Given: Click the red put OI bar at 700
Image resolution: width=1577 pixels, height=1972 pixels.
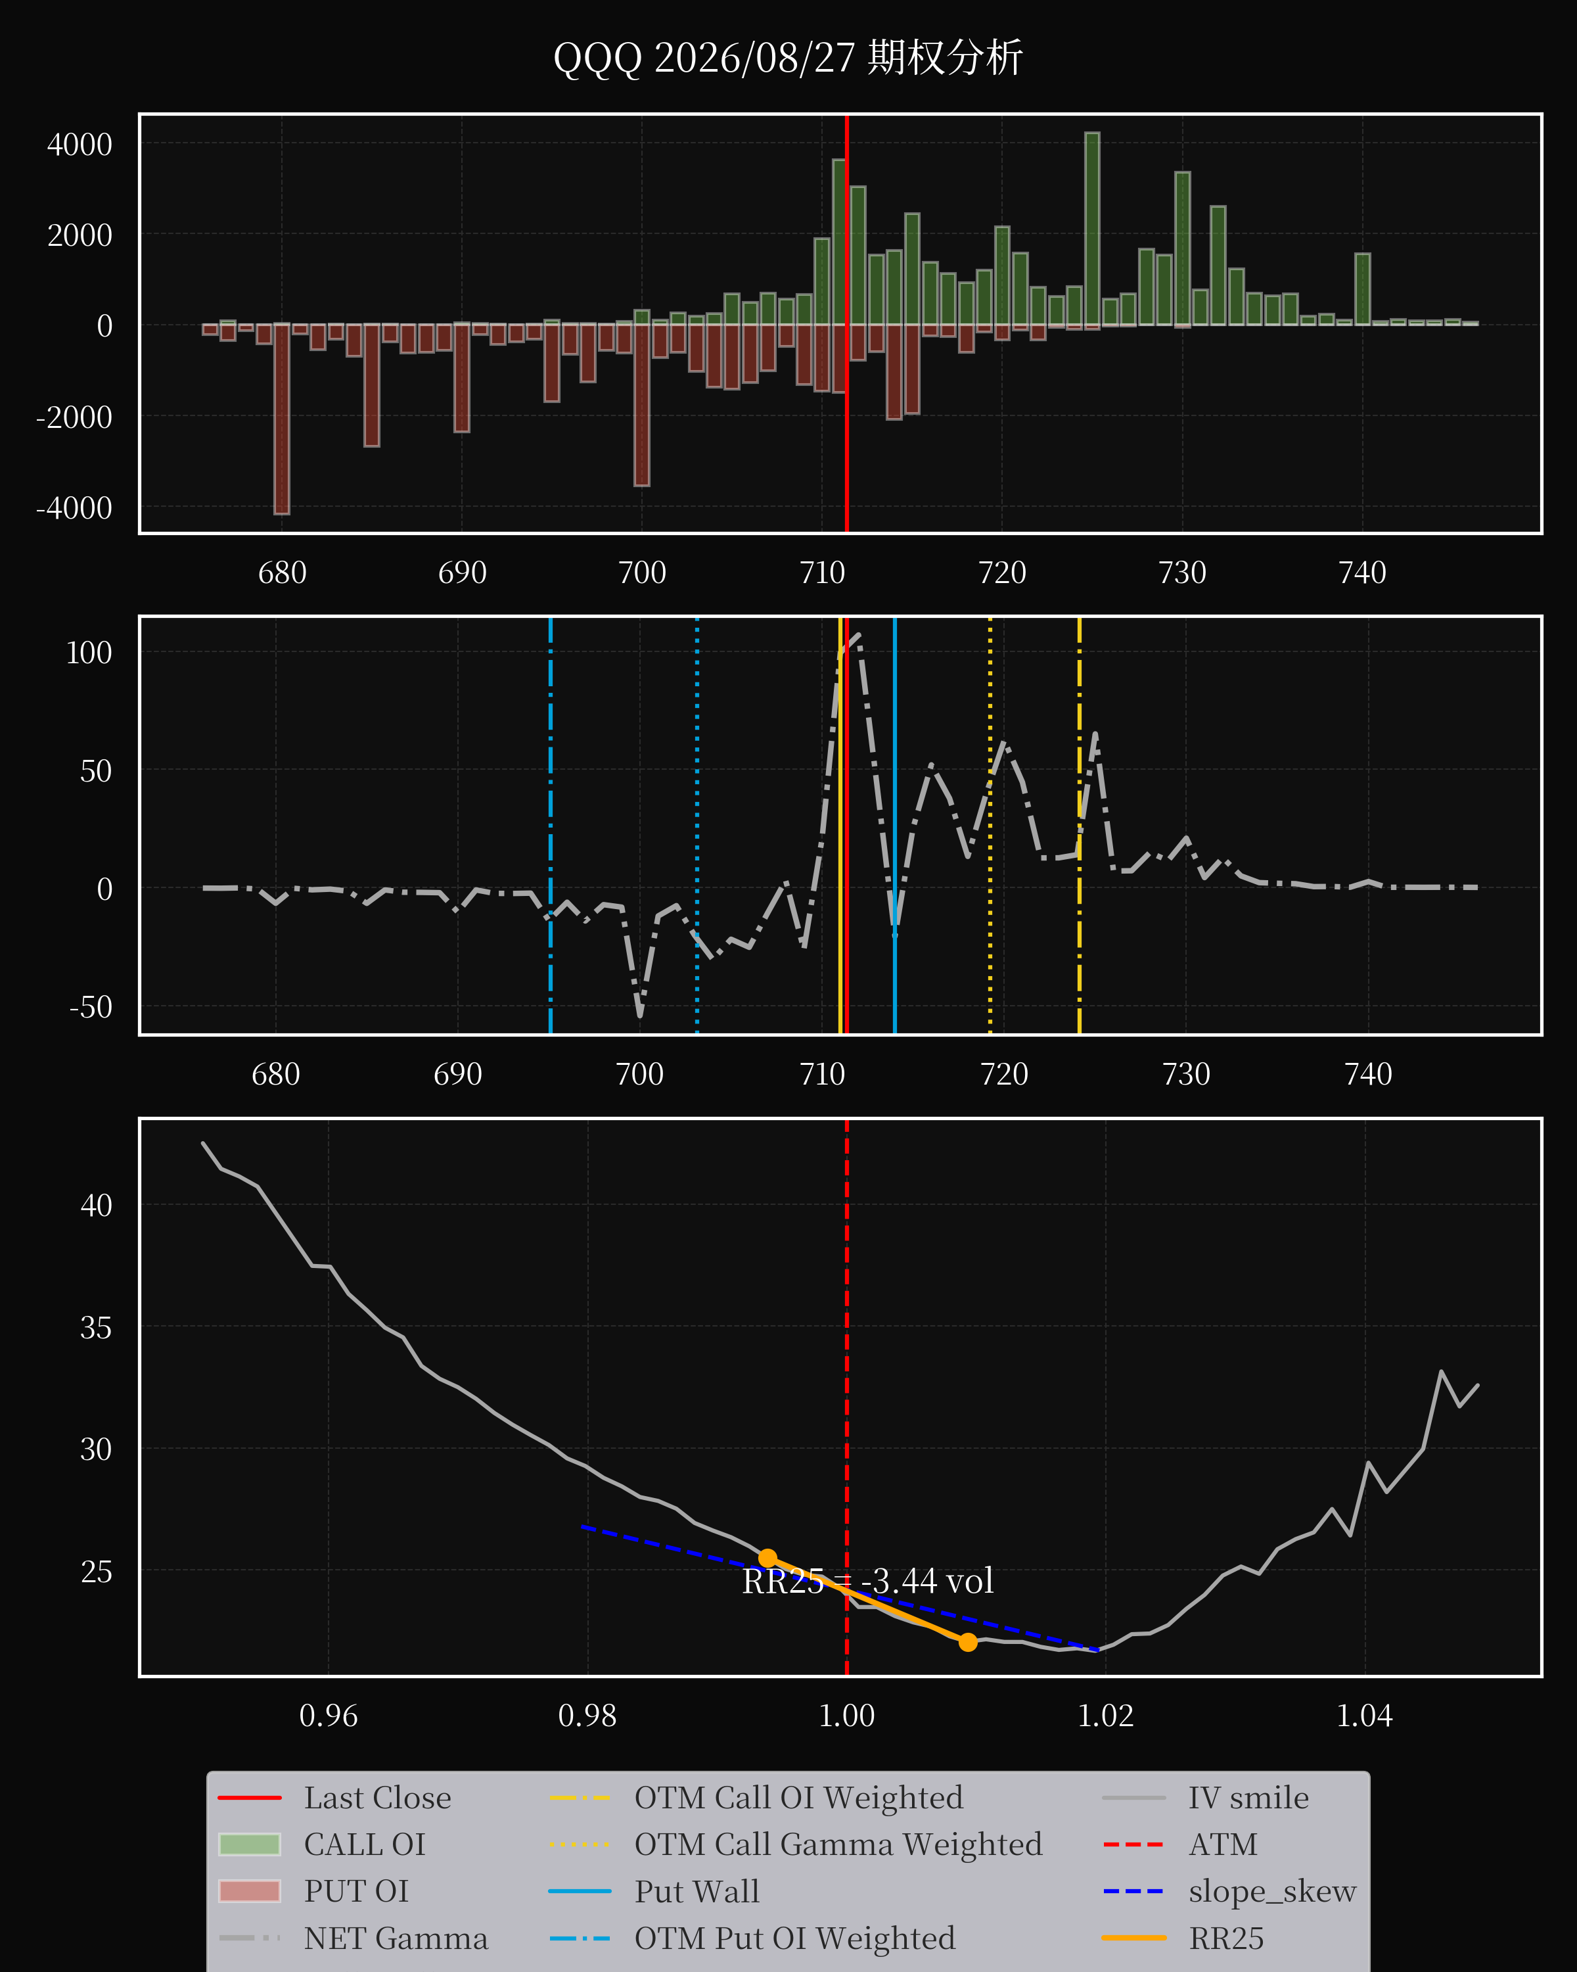Looking at the screenshot, I should click(x=642, y=404).
